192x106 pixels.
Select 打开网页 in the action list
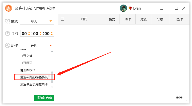35,63
